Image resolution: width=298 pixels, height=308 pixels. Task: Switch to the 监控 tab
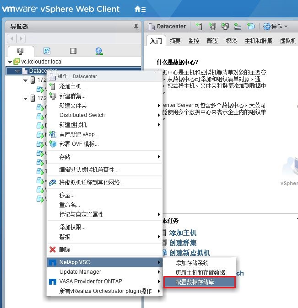pyautogui.click(x=194, y=41)
